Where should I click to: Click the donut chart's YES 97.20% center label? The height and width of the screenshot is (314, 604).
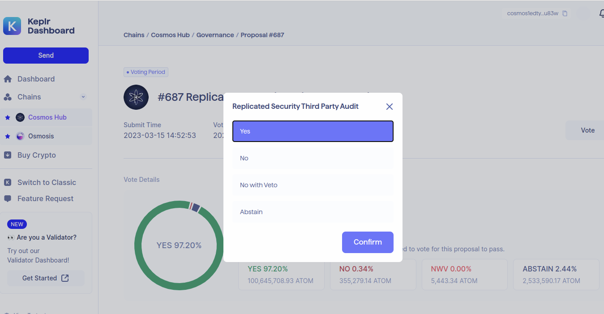(x=179, y=245)
